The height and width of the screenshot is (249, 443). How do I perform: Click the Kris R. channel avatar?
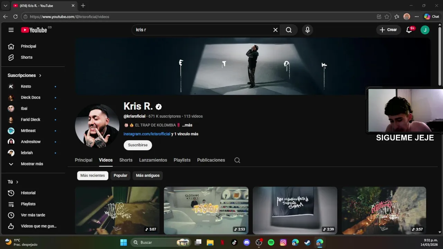point(97,126)
